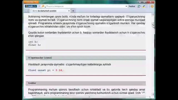
Task: Click the Mail.ru logo in toolbar
Action: [x=31, y=6]
